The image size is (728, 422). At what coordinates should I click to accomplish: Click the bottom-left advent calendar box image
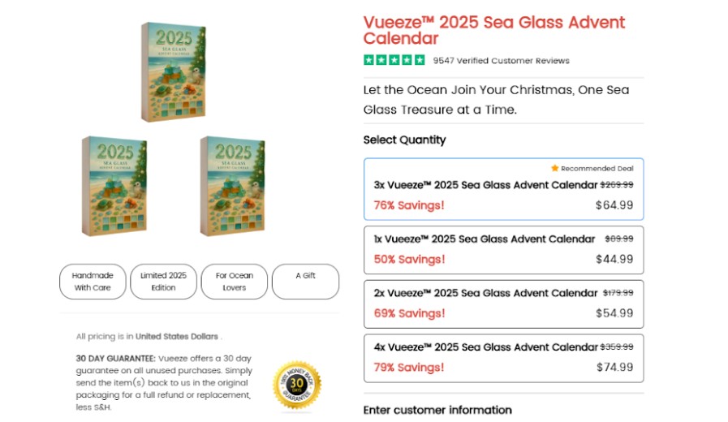pos(114,186)
